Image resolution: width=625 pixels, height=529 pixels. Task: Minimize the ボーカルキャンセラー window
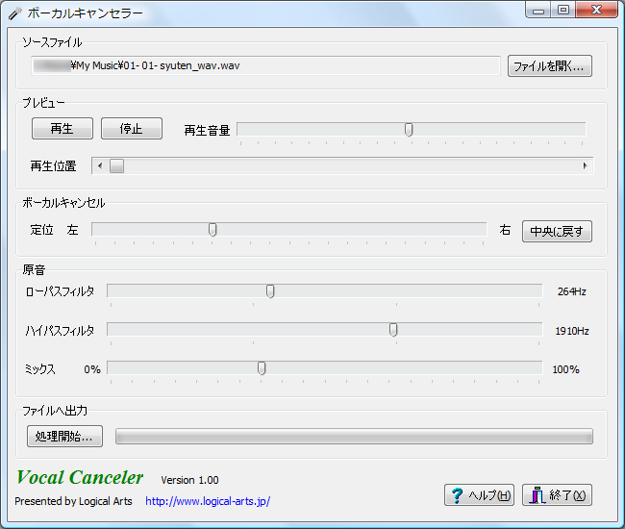tap(538, 10)
